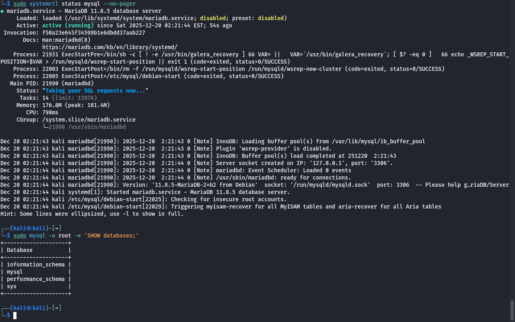Click the man:mariadbd(8) docs reference

pyautogui.click(x=66, y=40)
